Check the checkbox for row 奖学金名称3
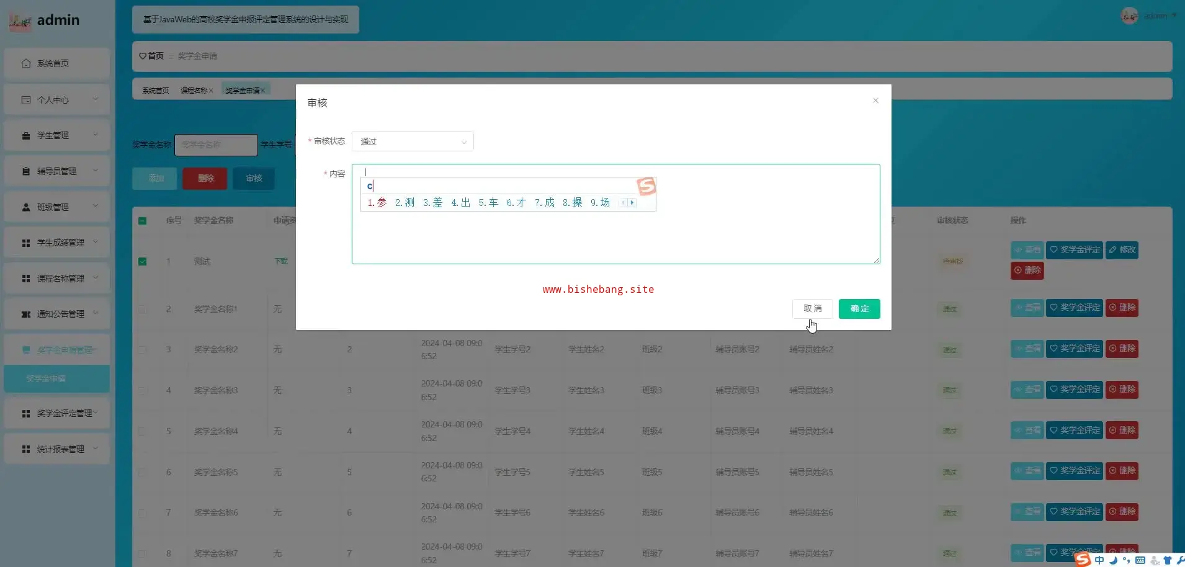 pyautogui.click(x=143, y=391)
